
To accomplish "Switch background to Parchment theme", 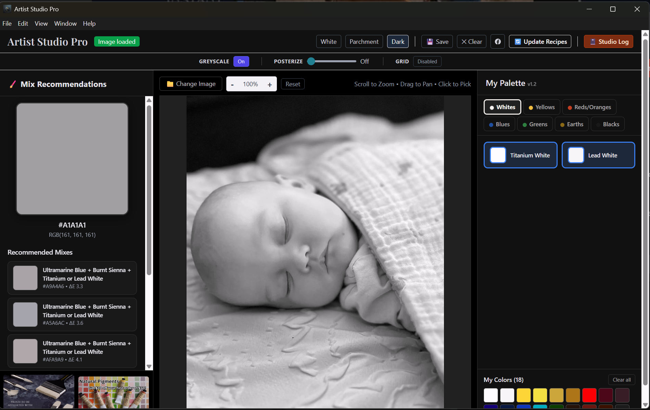I will tap(364, 42).
